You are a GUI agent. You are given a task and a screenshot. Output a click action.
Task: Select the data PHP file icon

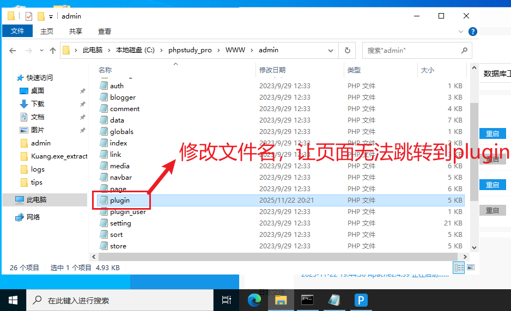point(104,120)
